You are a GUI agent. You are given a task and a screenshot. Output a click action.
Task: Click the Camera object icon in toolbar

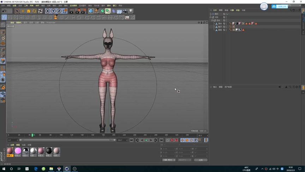(x=125, y=11)
